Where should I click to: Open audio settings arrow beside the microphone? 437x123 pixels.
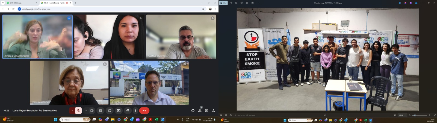[72, 111]
